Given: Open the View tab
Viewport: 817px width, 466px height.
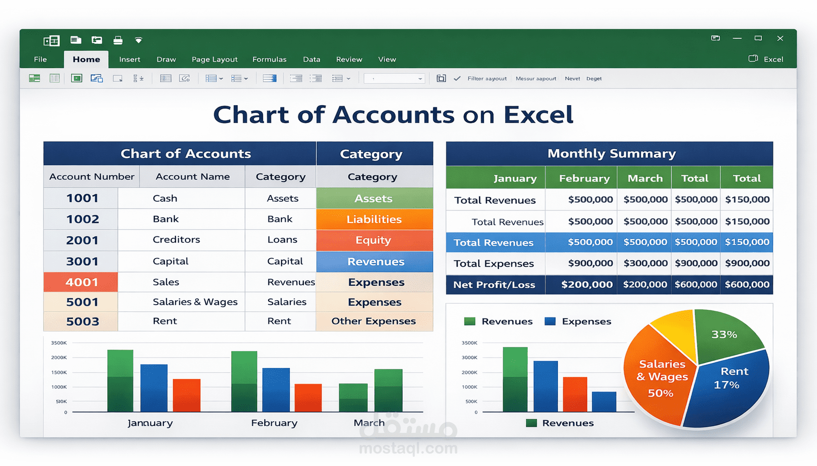Looking at the screenshot, I should (x=387, y=59).
